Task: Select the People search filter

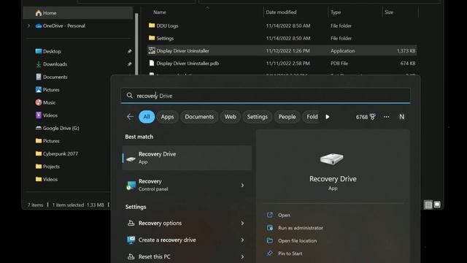Action: [287, 117]
